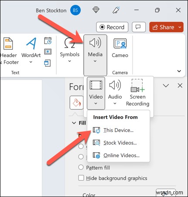This screenshot has width=188, height=197.
Task: Insert Date and Time icon
Action: [48, 41]
